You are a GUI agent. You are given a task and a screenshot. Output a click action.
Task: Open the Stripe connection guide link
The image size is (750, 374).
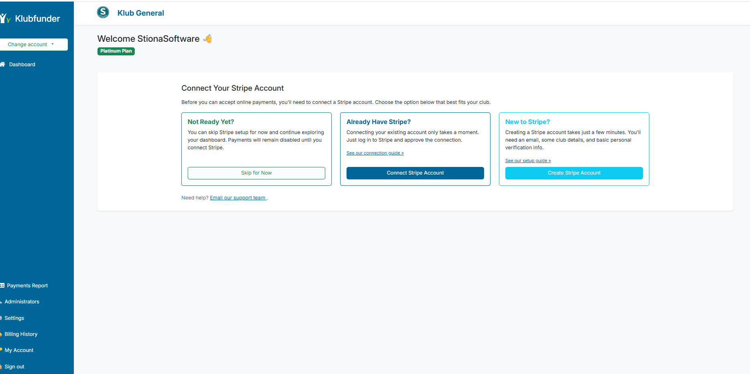(375, 153)
